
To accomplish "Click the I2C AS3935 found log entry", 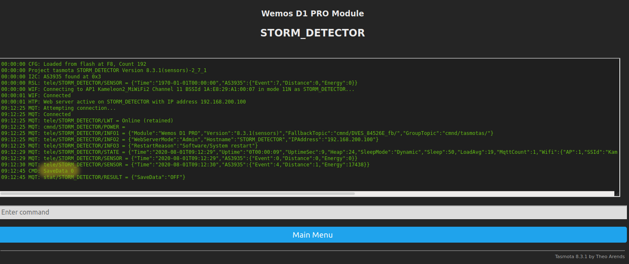I will [51, 77].
